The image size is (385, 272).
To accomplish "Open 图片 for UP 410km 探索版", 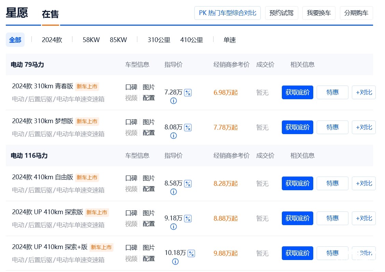I will click(x=149, y=213).
